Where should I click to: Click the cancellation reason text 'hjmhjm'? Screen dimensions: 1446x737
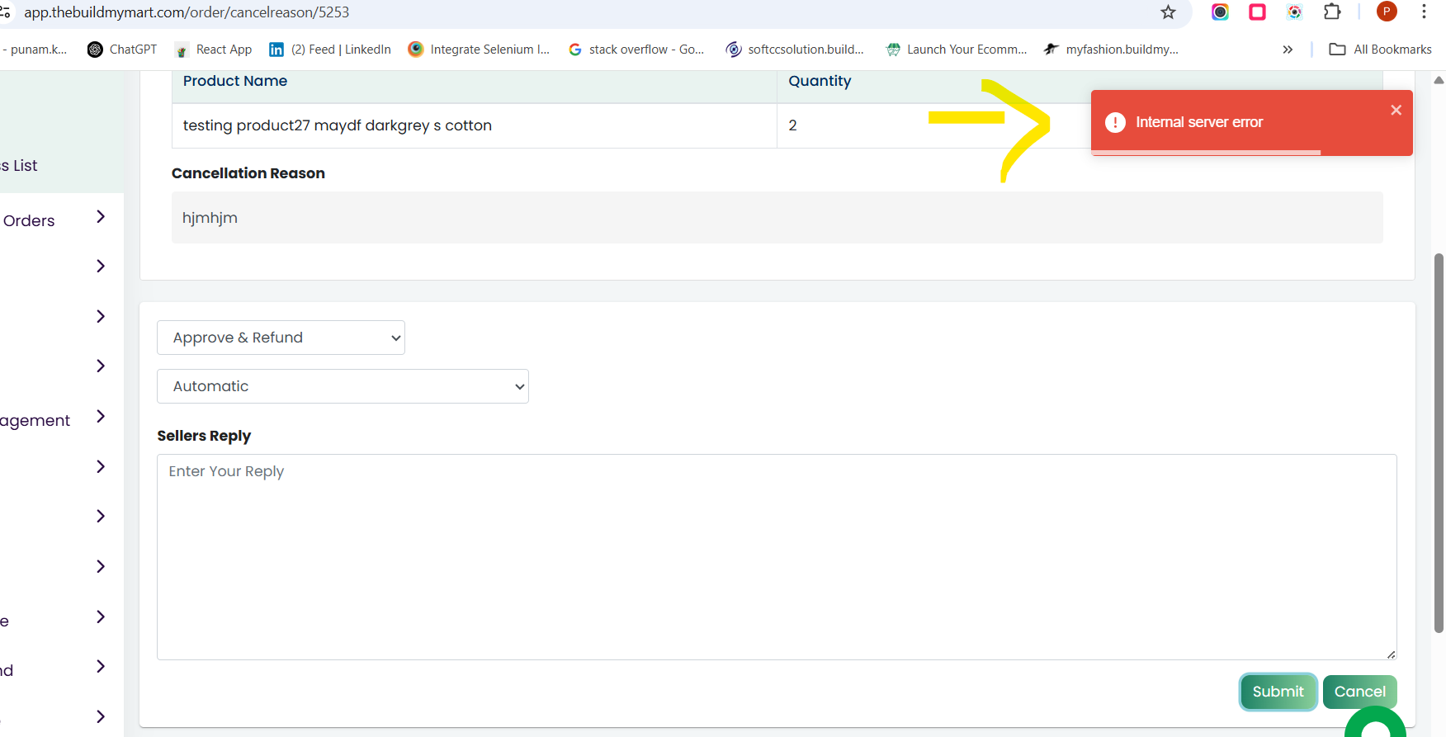(210, 218)
